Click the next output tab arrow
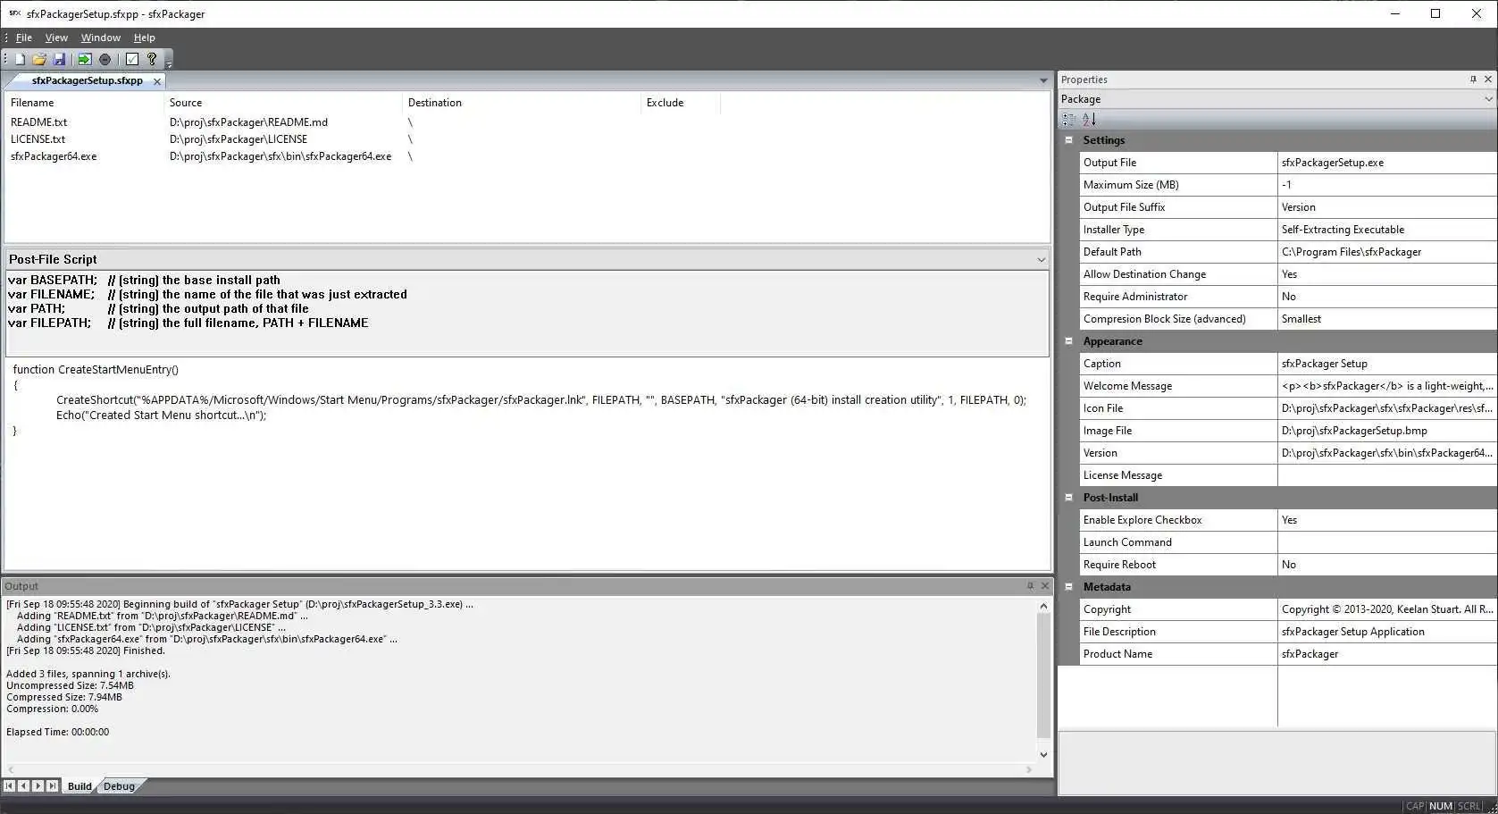1498x814 pixels. click(x=38, y=786)
